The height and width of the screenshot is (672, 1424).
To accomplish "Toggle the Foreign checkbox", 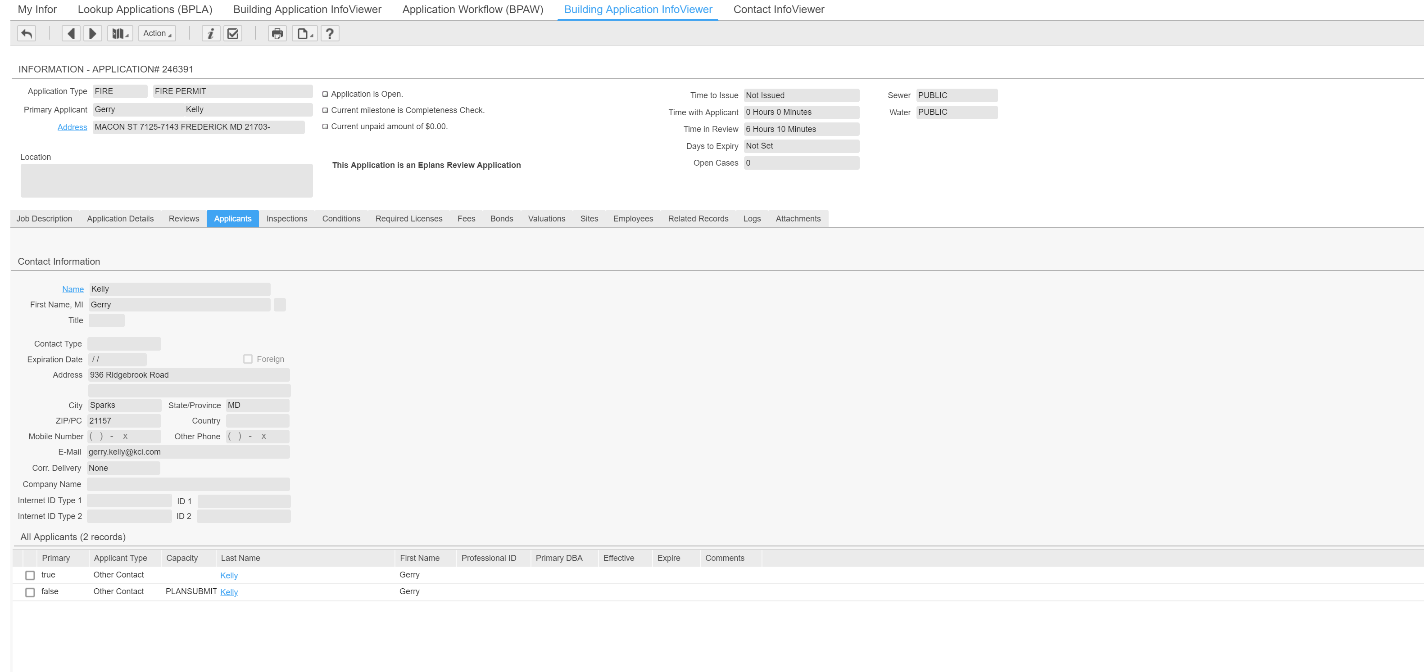I will click(x=248, y=359).
